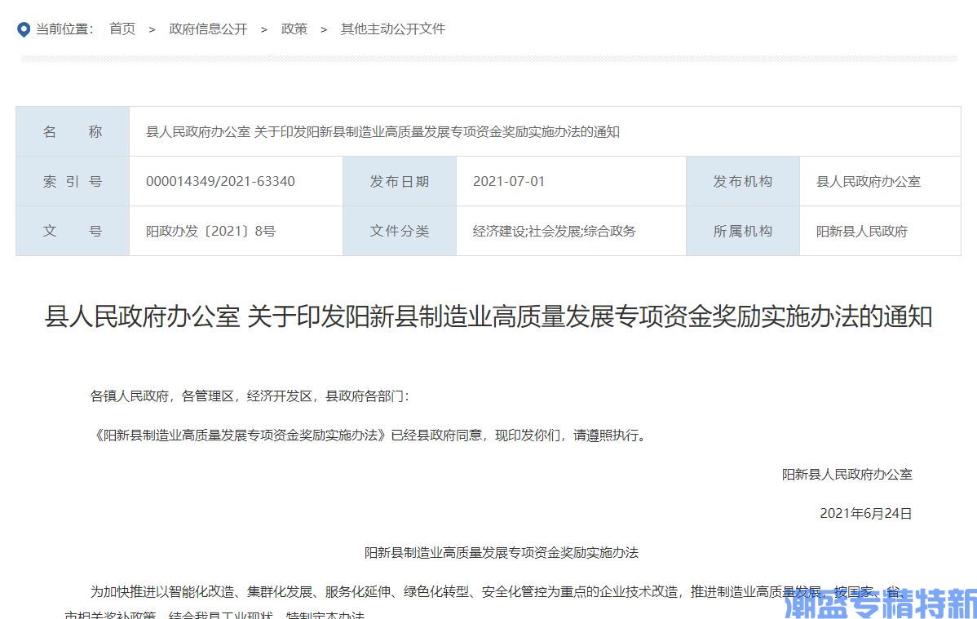The image size is (977, 619).
Task: Select 经济建设;社会发展;综合政务 category value
Action: [x=554, y=232]
